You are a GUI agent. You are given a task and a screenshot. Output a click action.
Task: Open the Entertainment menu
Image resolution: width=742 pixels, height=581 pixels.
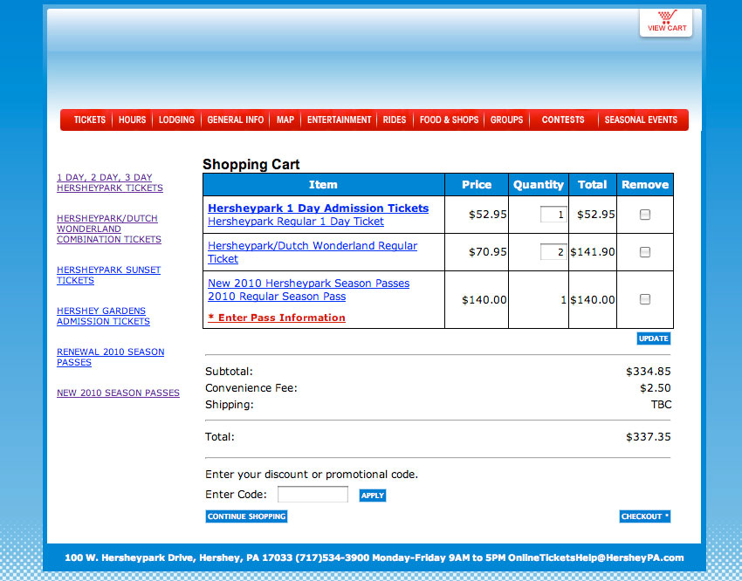(339, 120)
